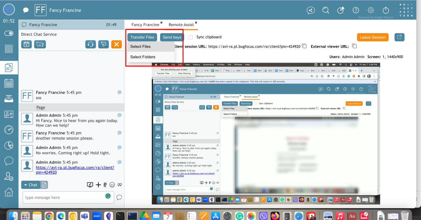Open canned responses quote icon
The image size is (421, 220).
point(120,185)
